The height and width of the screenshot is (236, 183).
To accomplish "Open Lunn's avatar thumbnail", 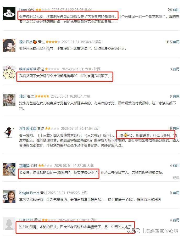I will (x=9, y=13).
